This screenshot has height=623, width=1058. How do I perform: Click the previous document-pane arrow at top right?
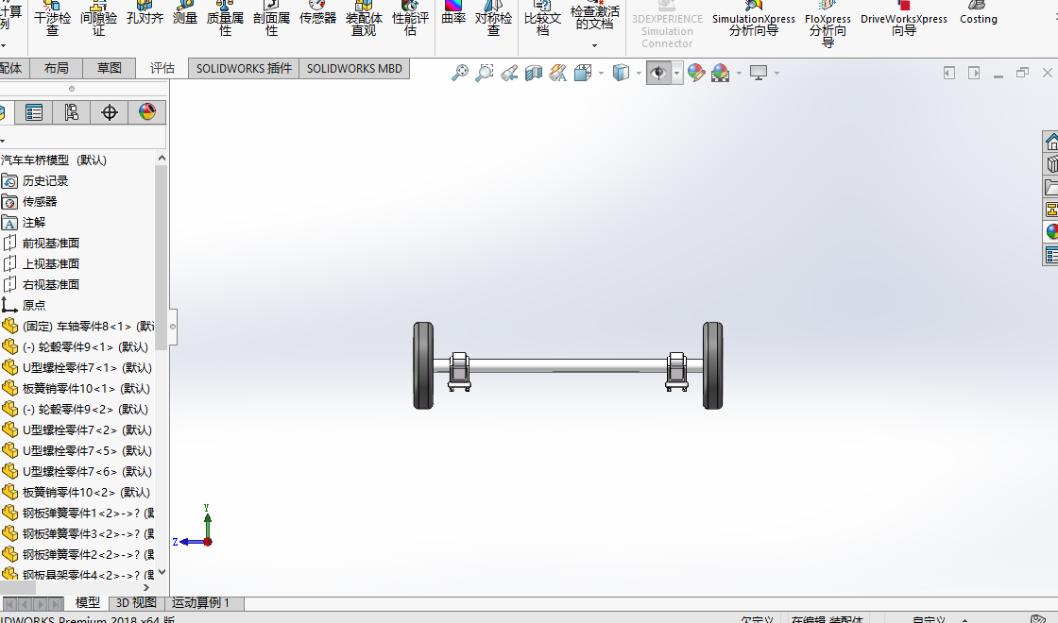948,73
